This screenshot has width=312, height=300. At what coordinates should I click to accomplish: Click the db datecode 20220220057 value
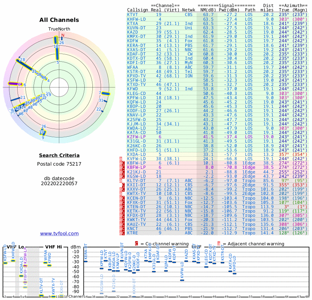coord(59,183)
